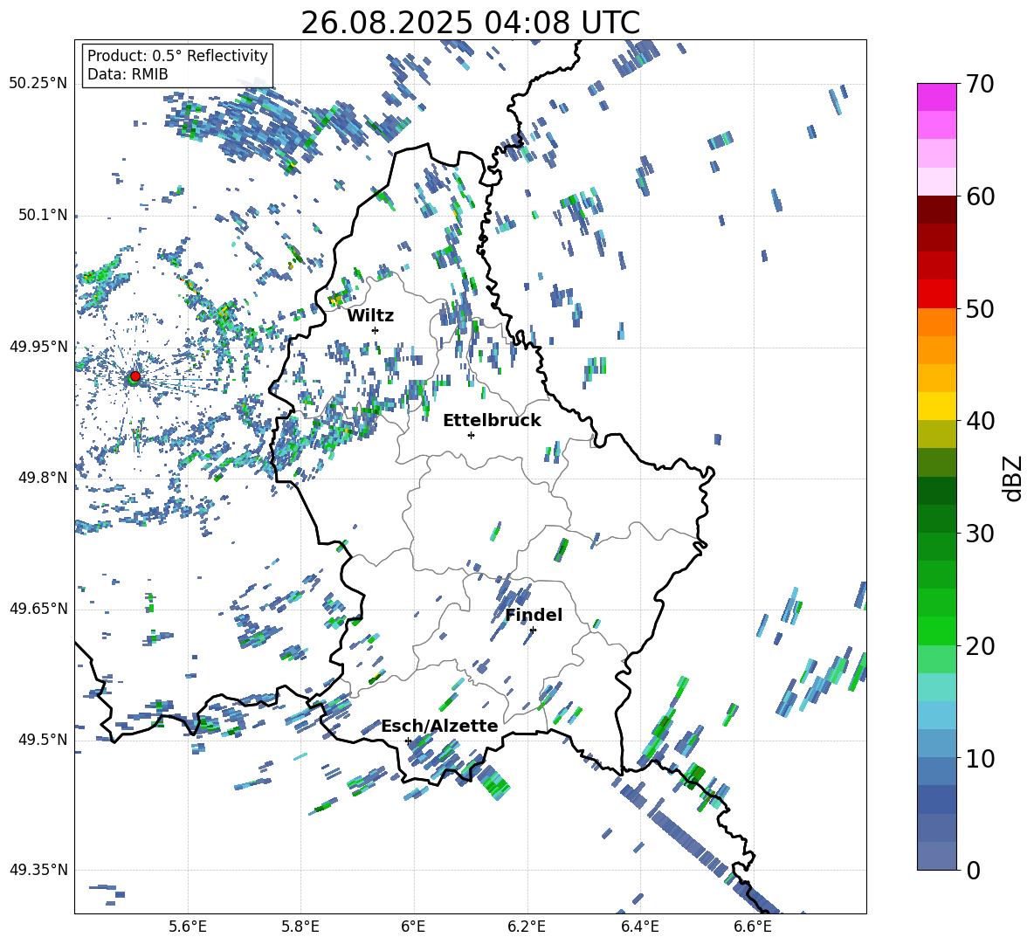Click the 60 colorbar tick value
Viewport: 1034px width, 944px height.
[980, 196]
